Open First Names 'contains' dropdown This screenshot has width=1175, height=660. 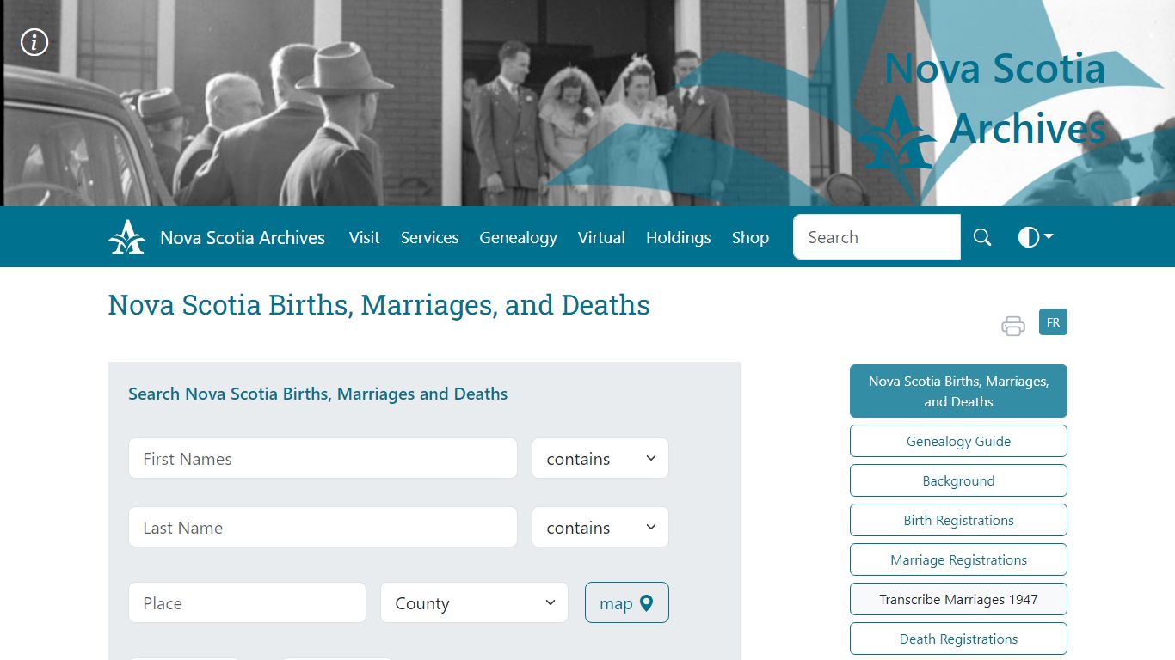600,459
